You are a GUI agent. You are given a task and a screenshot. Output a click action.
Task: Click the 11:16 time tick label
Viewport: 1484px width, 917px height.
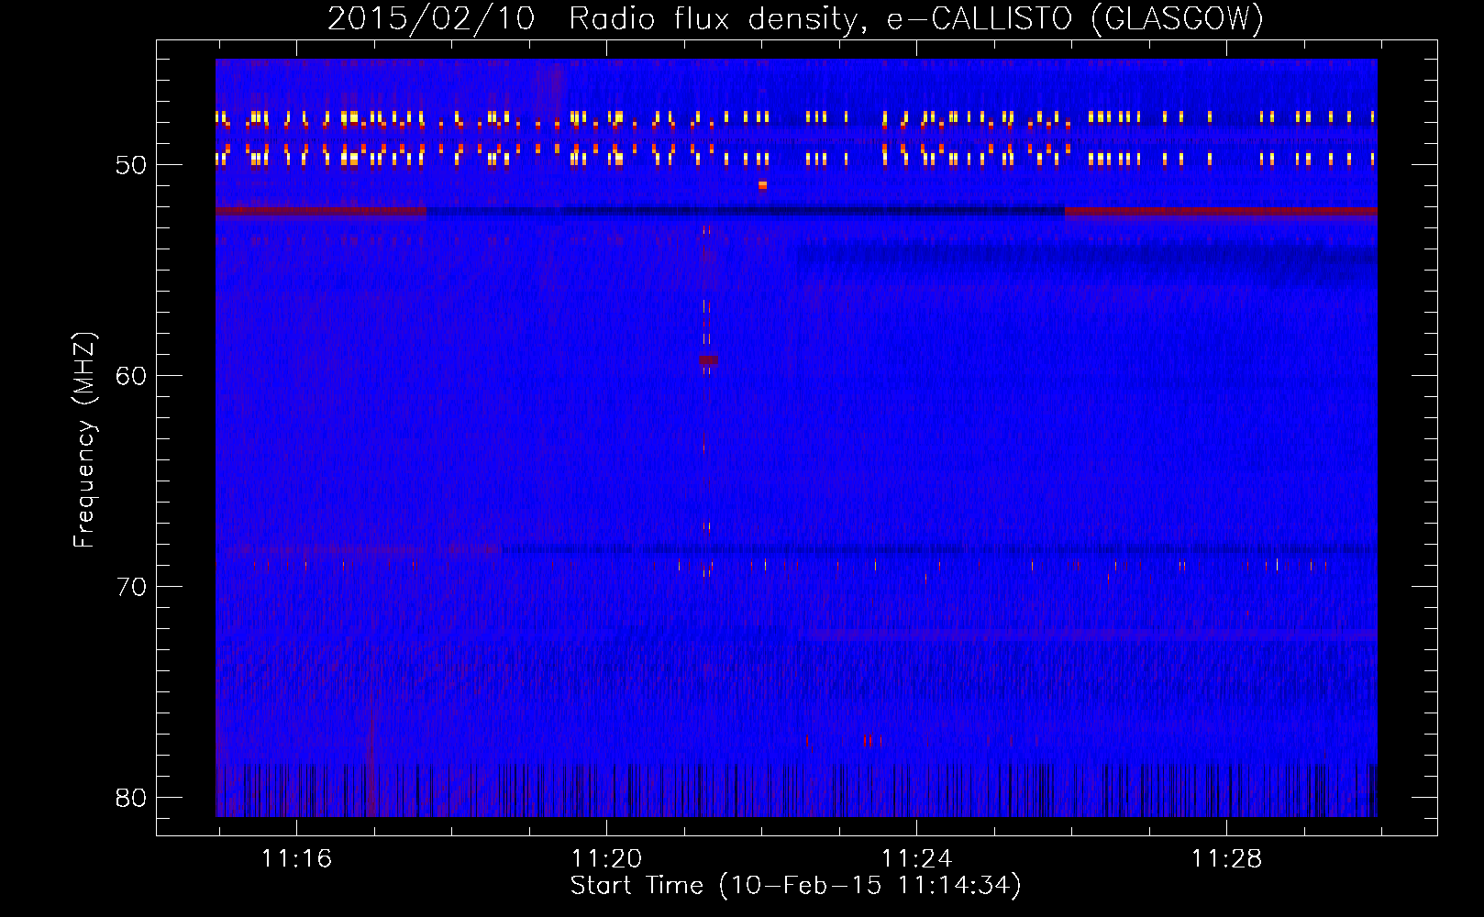click(296, 859)
